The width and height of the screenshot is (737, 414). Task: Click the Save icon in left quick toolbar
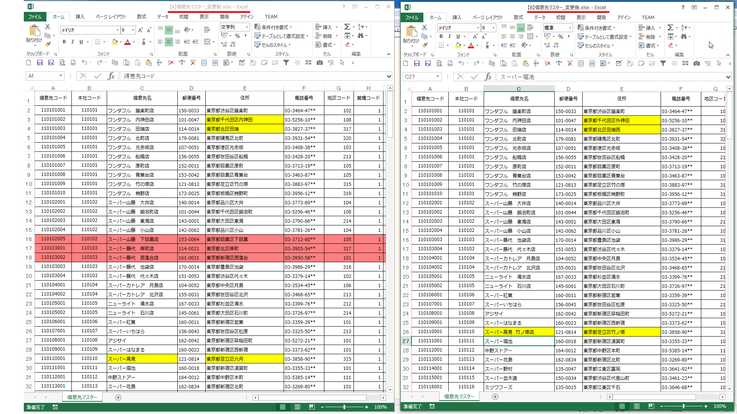click(x=40, y=63)
